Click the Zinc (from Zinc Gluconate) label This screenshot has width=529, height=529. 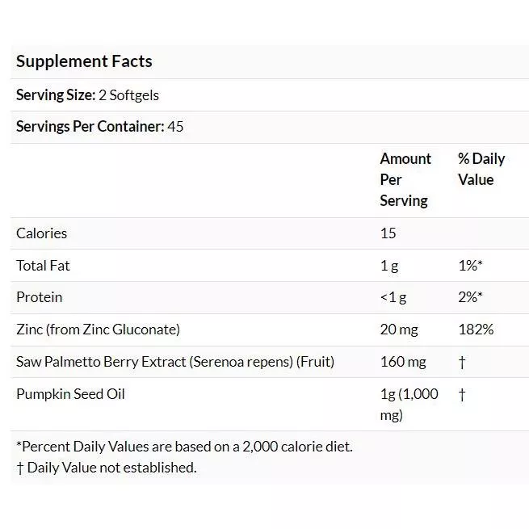[98, 330]
